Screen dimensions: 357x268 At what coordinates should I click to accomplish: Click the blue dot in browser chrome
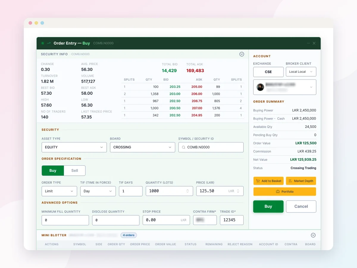click(x=42, y=23)
